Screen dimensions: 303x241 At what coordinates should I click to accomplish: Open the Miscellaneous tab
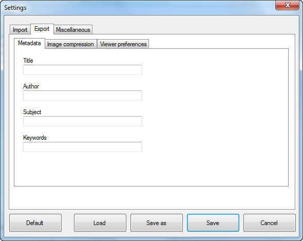[x=73, y=30]
